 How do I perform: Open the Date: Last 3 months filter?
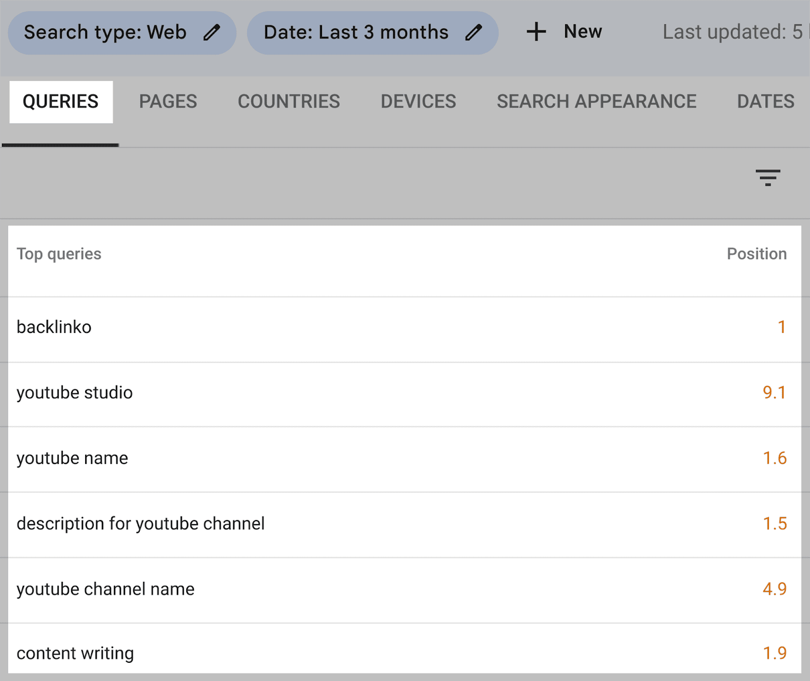point(356,32)
